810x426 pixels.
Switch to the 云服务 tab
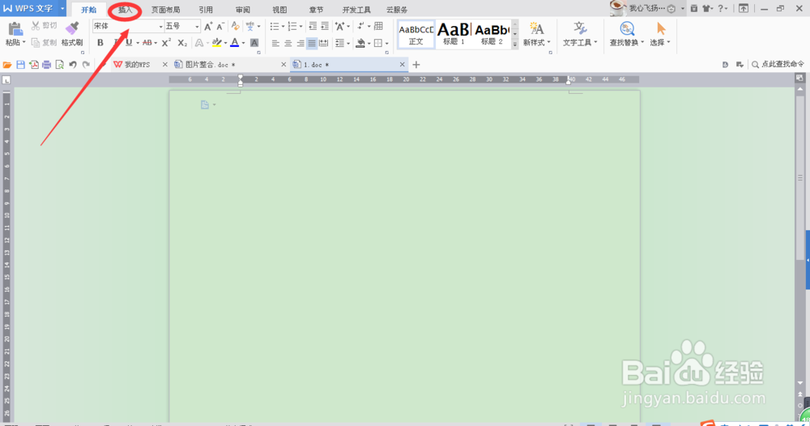pyautogui.click(x=397, y=9)
